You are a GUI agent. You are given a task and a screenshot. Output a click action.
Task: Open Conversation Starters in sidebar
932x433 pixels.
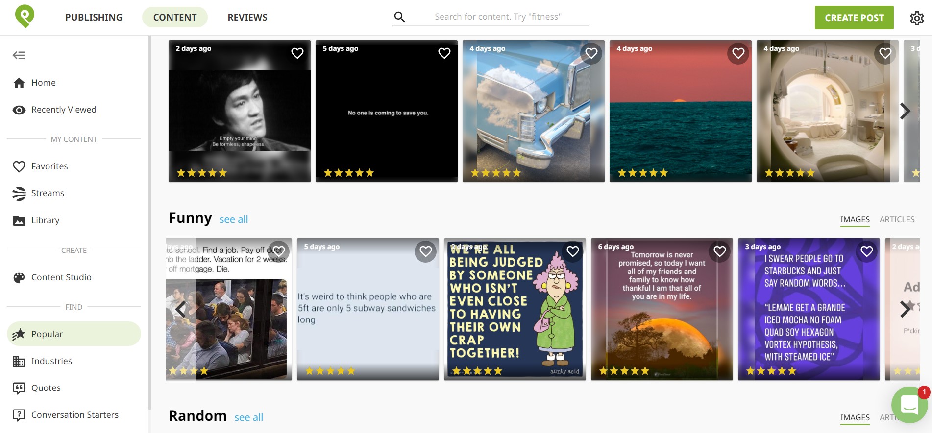74,415
